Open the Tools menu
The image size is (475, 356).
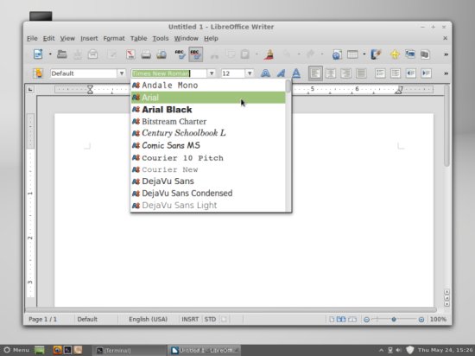coord(161,39)
